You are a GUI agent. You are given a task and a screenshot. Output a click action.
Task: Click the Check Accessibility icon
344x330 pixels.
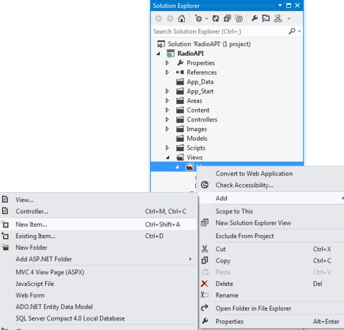[x=205, y=185]
